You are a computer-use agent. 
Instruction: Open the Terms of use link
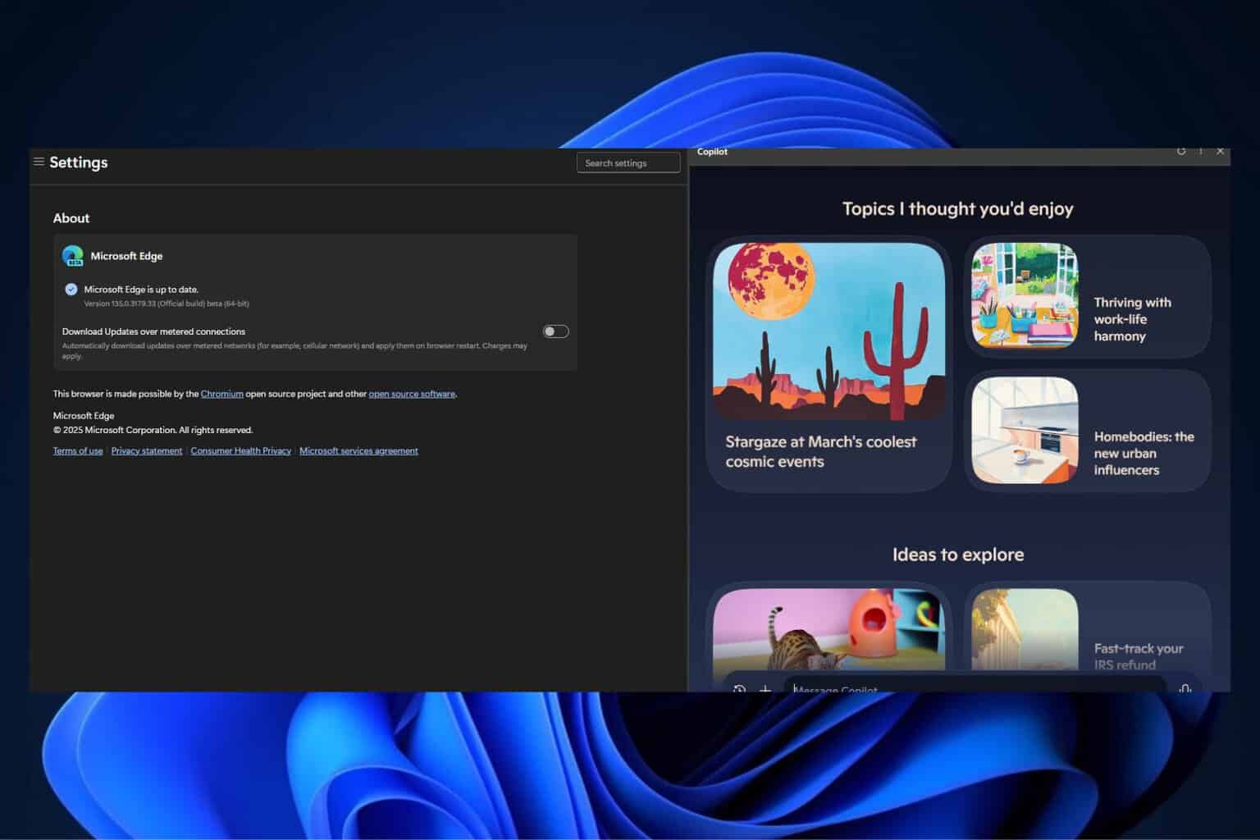(78, 450)
